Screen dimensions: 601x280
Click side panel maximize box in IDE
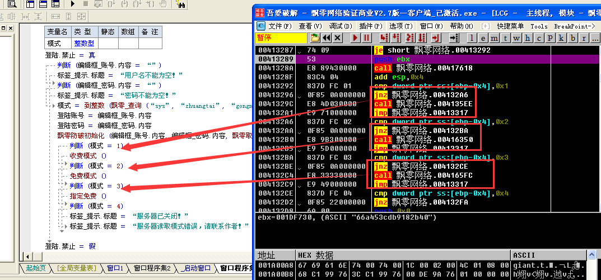3,28
